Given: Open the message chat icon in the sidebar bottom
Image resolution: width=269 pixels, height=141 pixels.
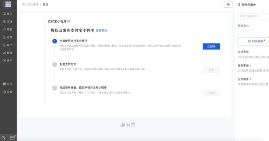Looking at the screenshot, I should [x=13, y=138].
